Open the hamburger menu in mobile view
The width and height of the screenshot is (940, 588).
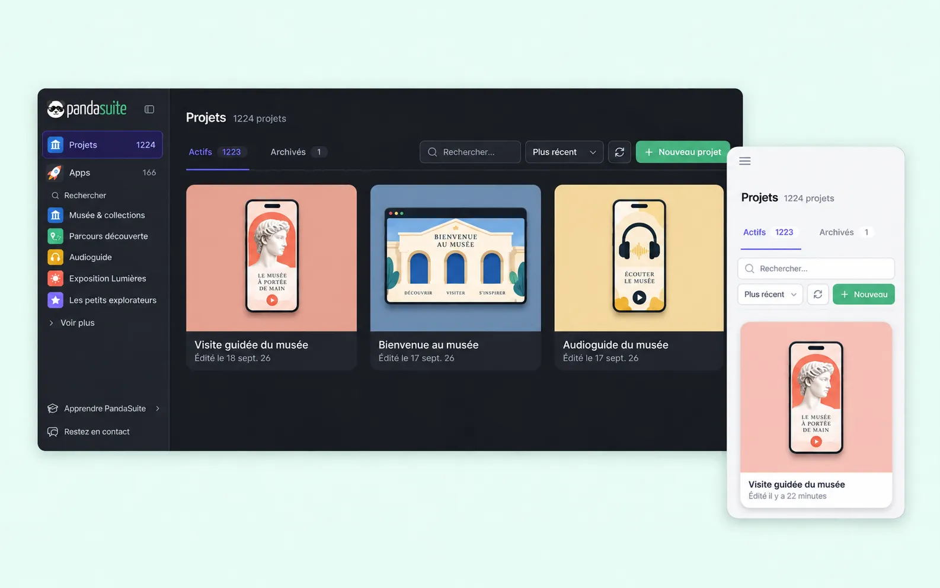point(745,161)
